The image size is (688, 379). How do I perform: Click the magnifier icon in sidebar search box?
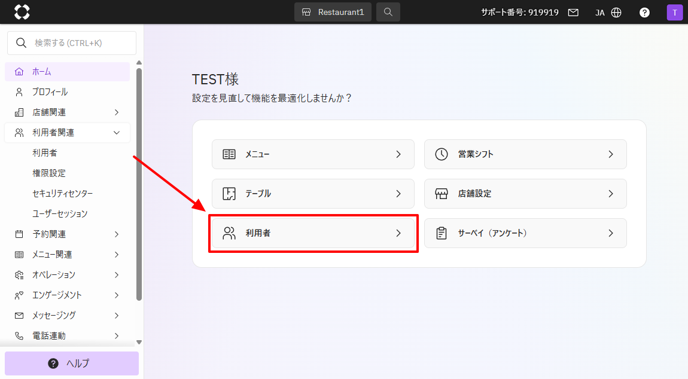(20, 43)
